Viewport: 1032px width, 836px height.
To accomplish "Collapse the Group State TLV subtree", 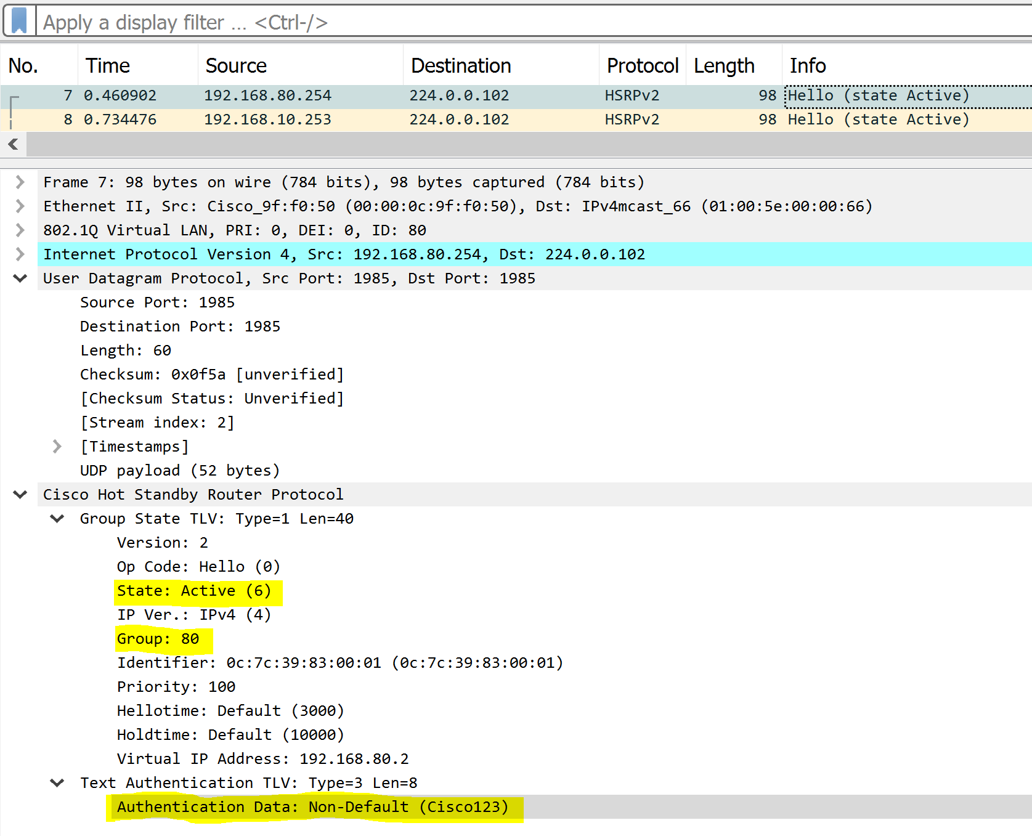I will tap(57, 519).
